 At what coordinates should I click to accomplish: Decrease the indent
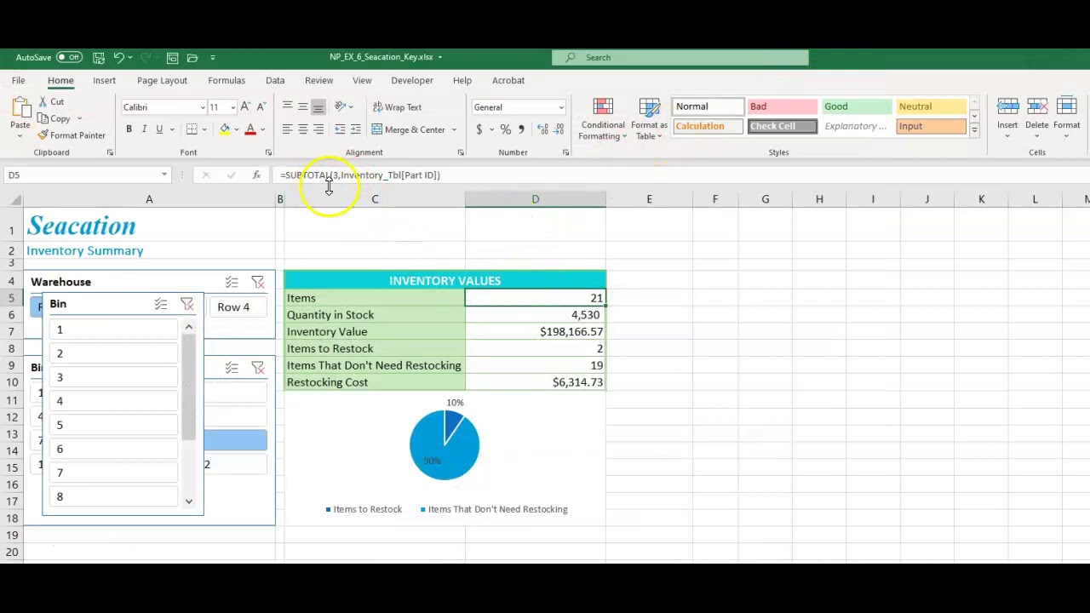340,129
